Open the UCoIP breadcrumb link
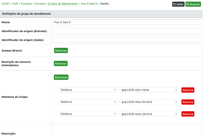This screenshot has width=203, height=136. (6, 4)
